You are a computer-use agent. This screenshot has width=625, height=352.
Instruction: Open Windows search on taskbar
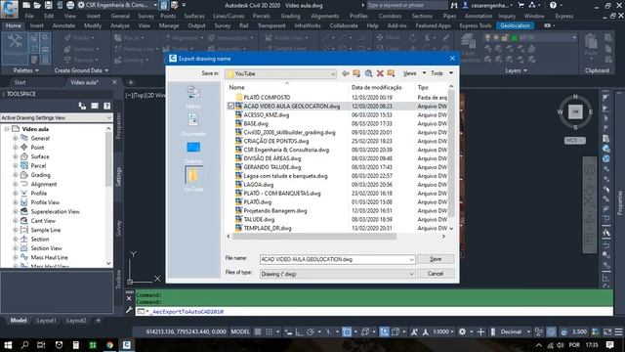[24, 345]
